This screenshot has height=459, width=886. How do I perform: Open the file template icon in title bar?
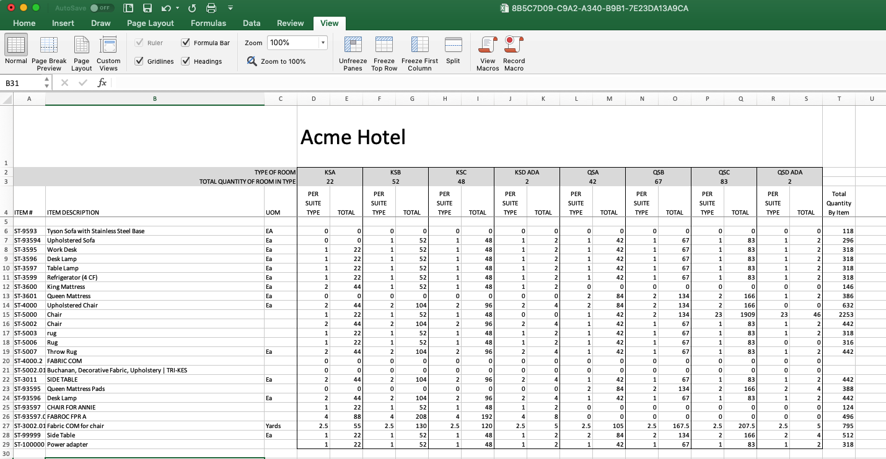click(128, 8)
